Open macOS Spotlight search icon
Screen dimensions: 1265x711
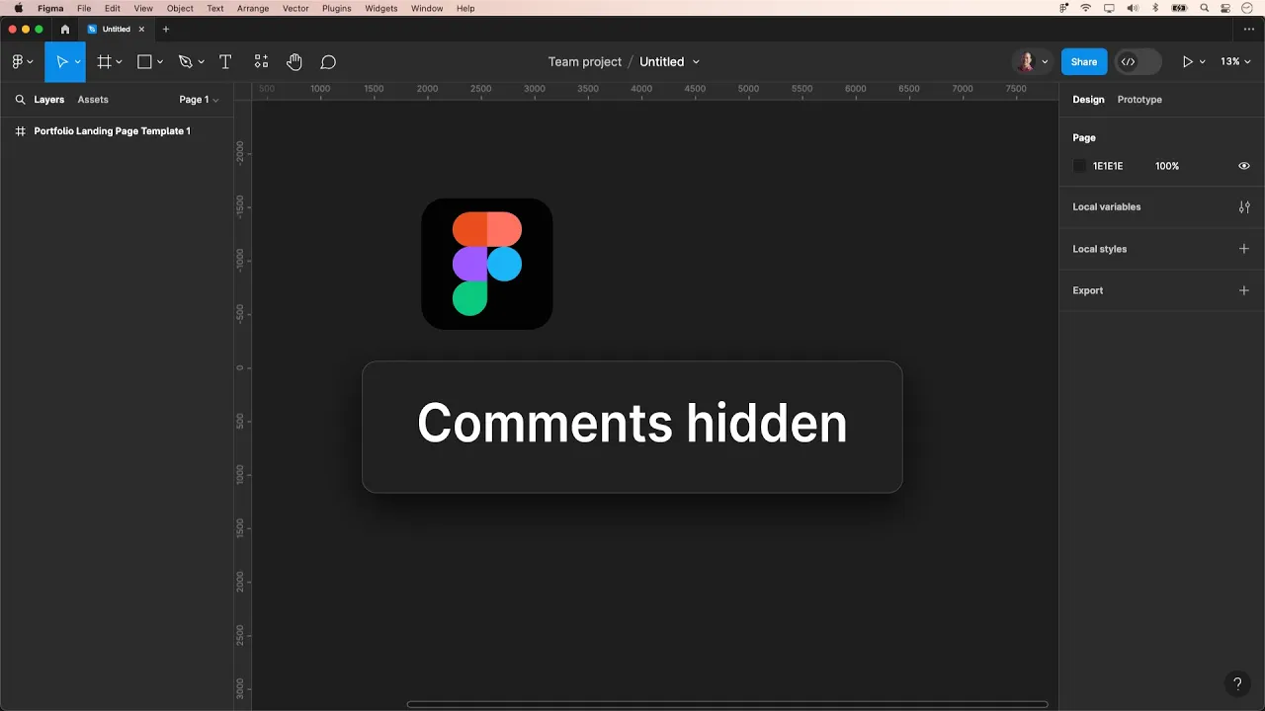[x=1205, y=8]
